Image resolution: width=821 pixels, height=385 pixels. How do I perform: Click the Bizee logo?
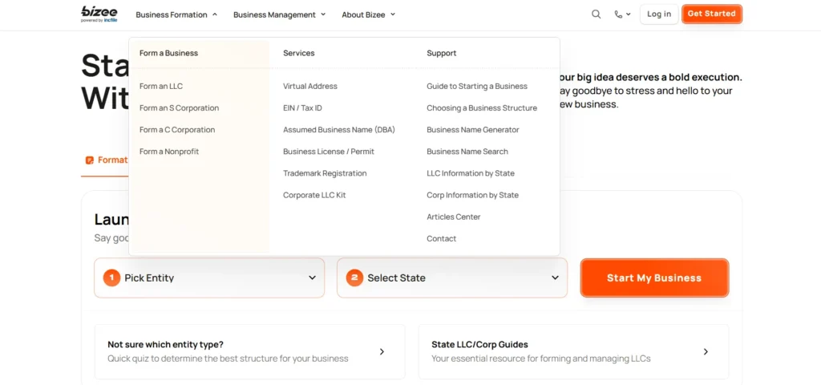(98, 14)
